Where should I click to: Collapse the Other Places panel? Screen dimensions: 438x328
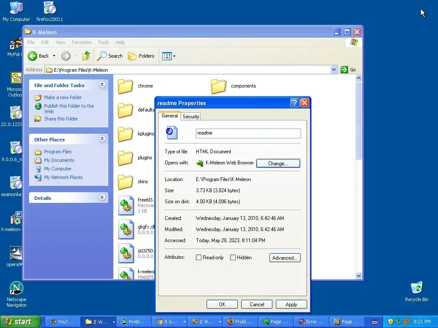102,139
